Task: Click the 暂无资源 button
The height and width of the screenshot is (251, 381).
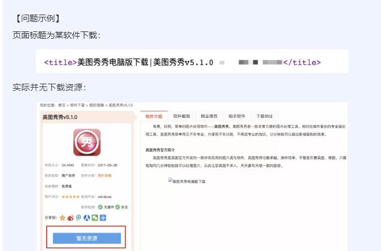Action: tap(87, 238)
